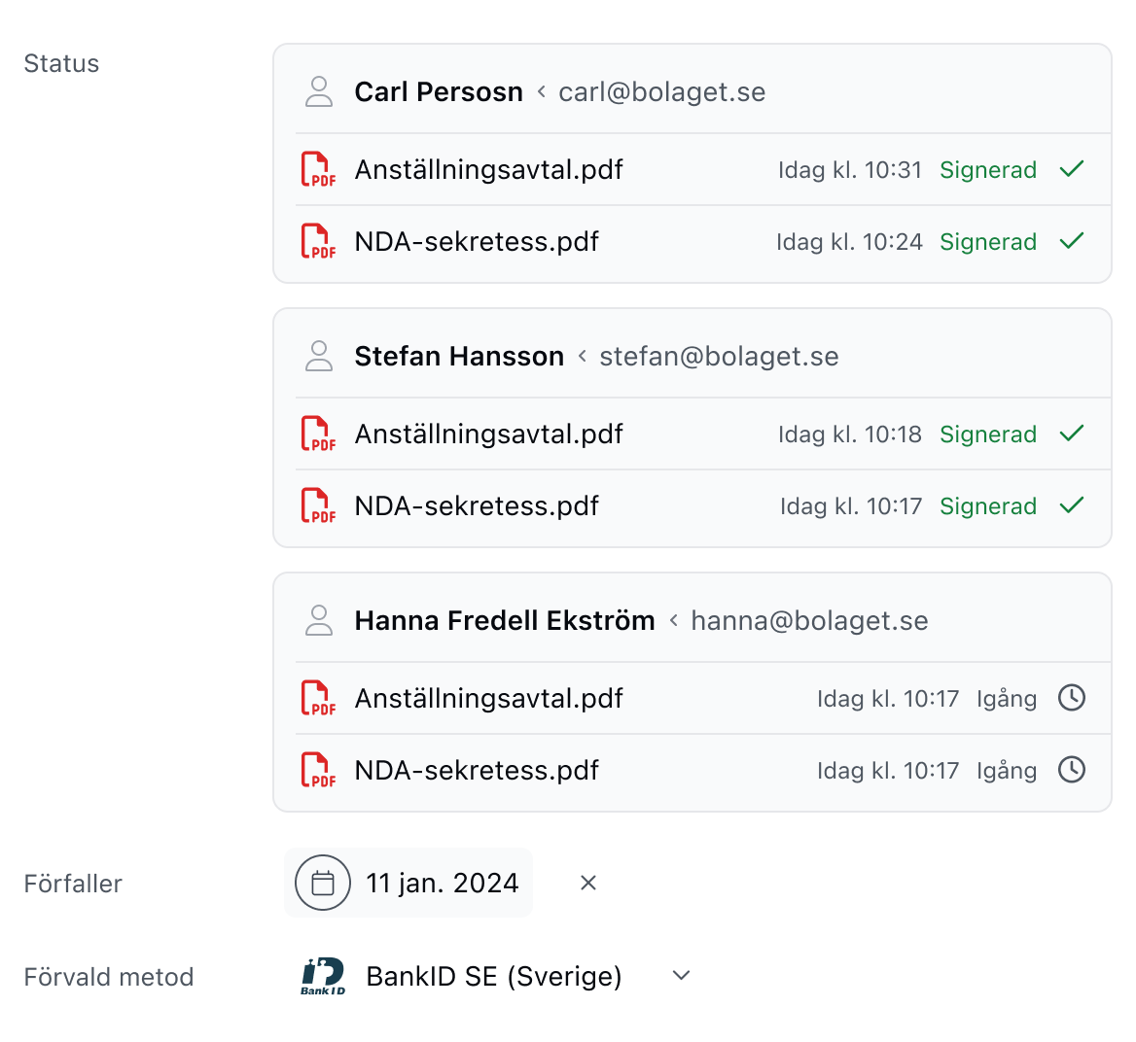Open Carl's Anställningsavtal.pdf file name
Screen dimensions: 1136x1042
(488, 170)
